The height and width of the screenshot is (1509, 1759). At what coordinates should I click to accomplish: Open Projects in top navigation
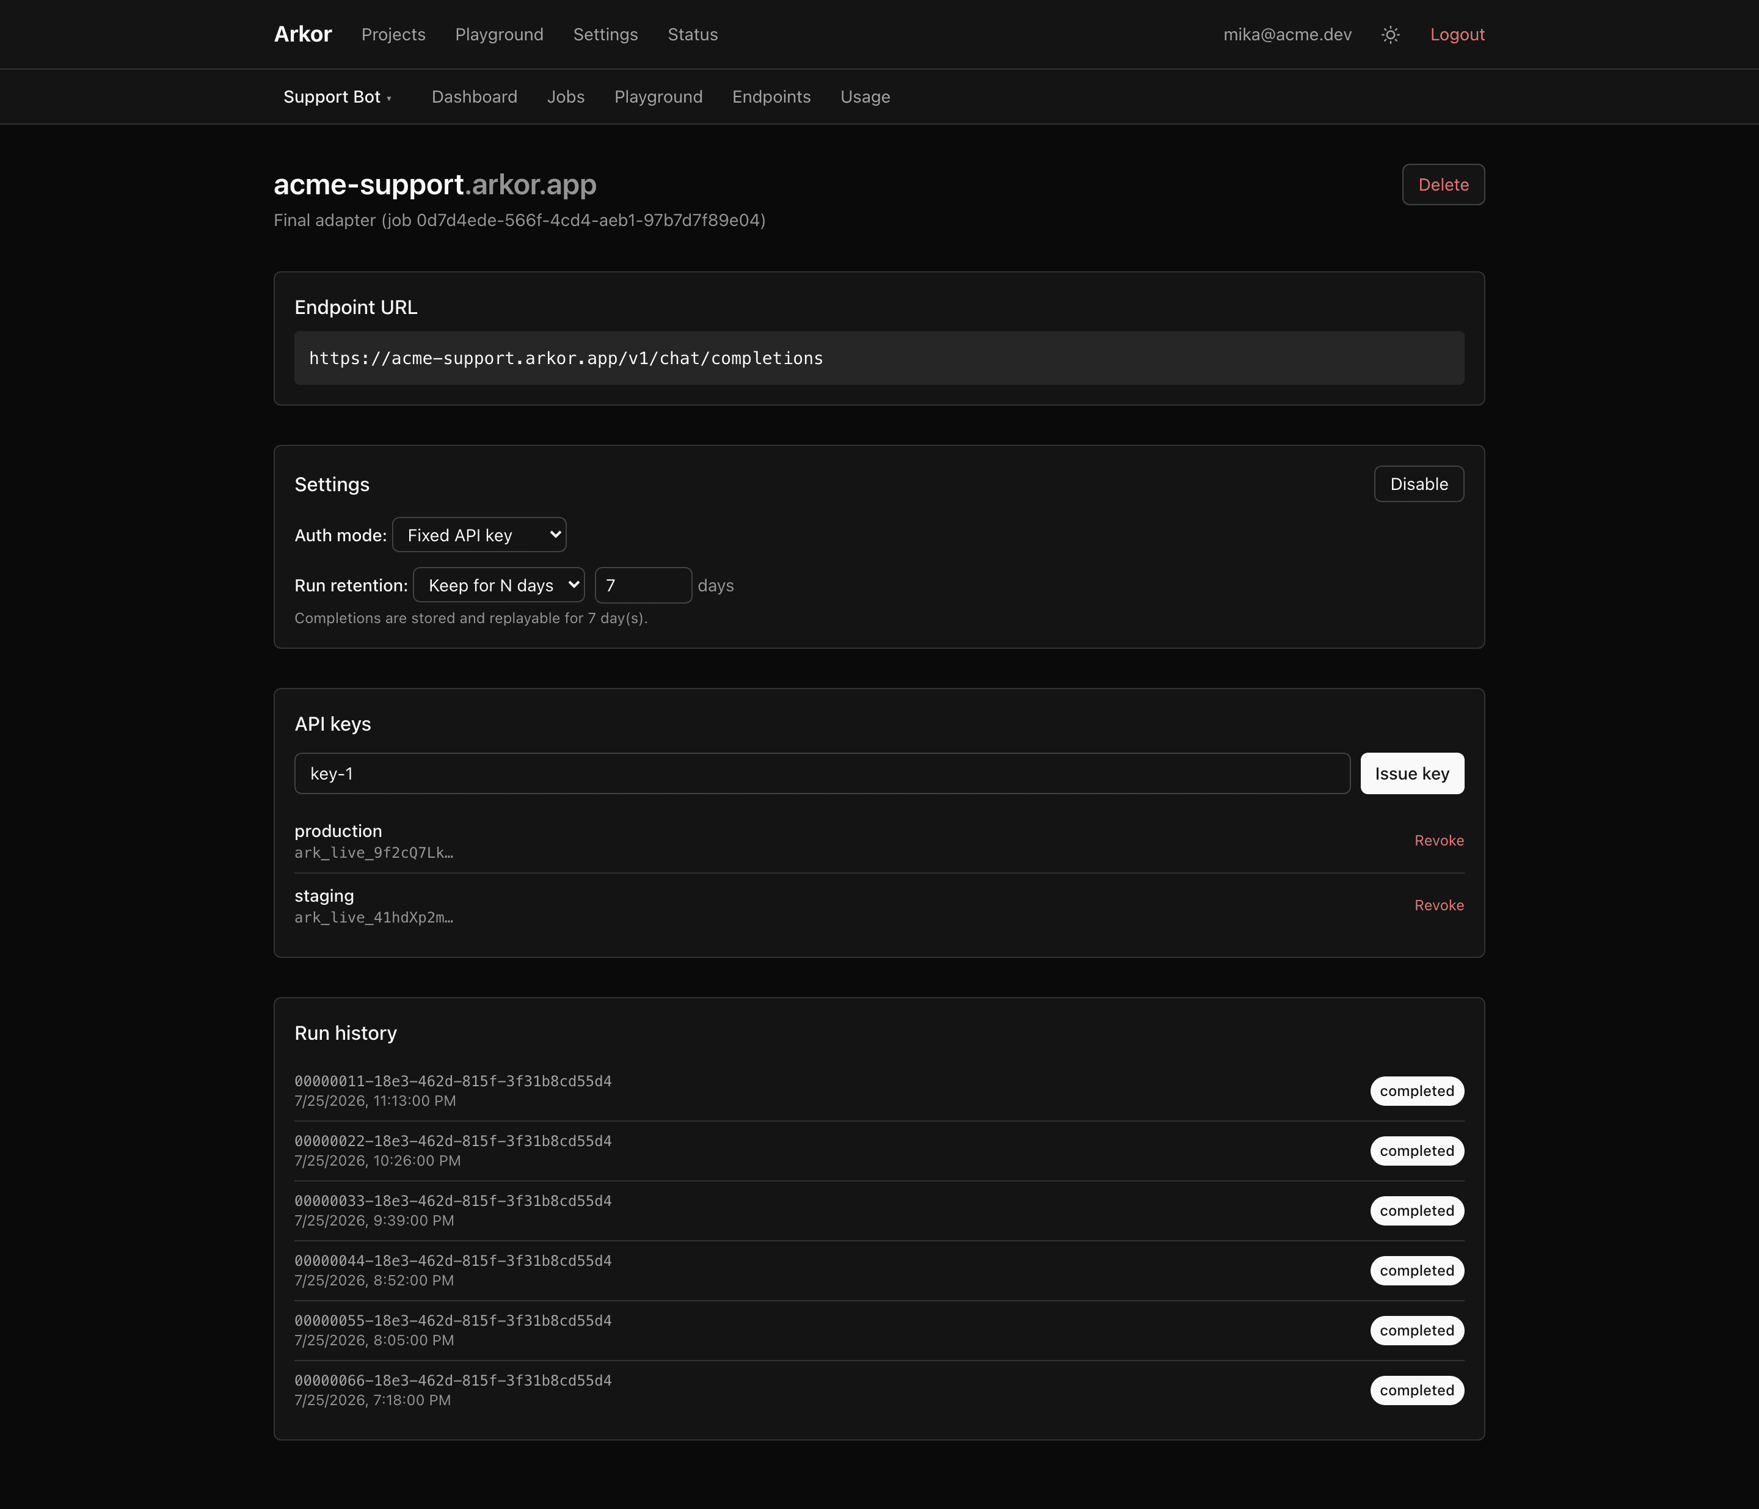pyautogui.click(x=393, y=35)
